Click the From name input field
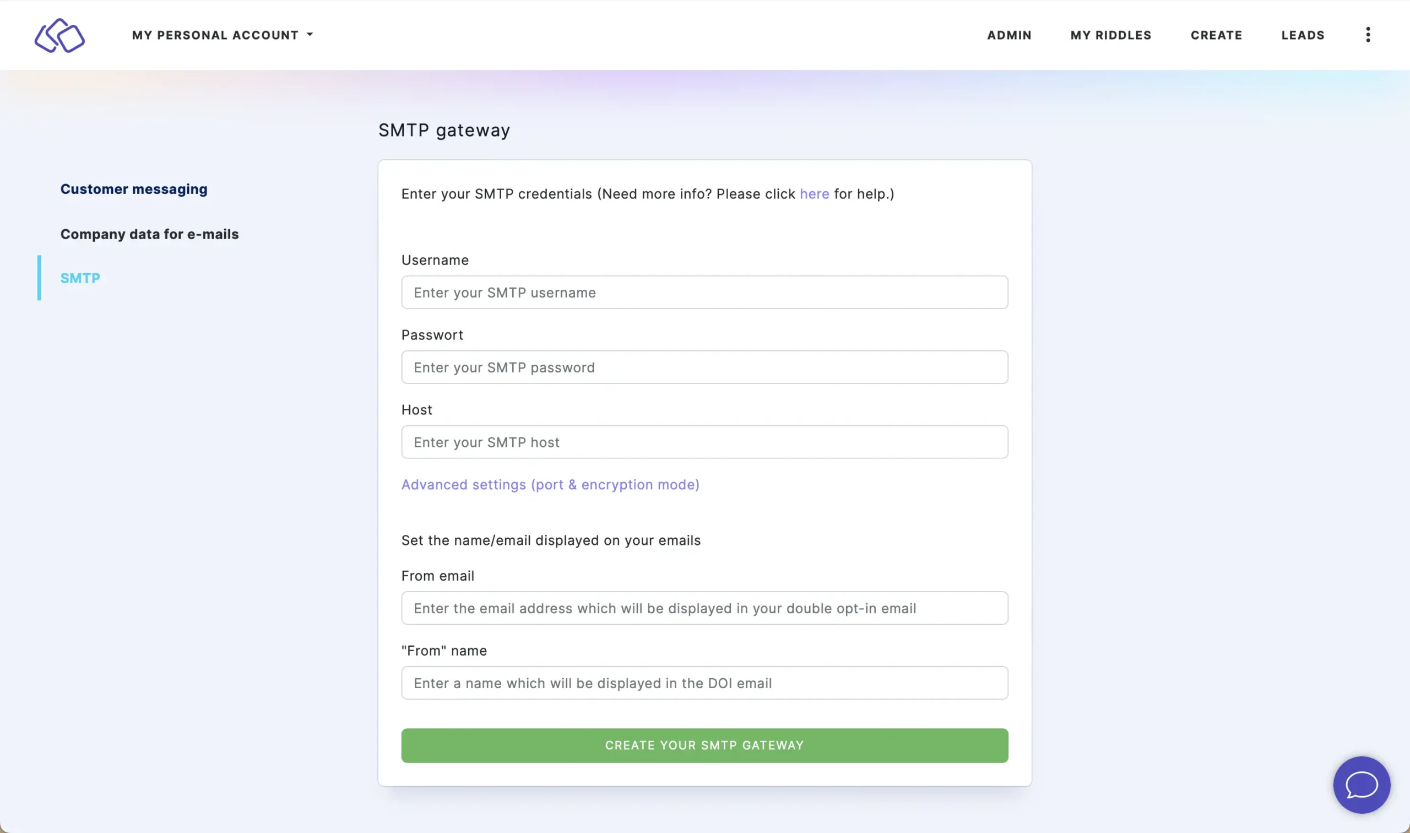 coord(704,682)
